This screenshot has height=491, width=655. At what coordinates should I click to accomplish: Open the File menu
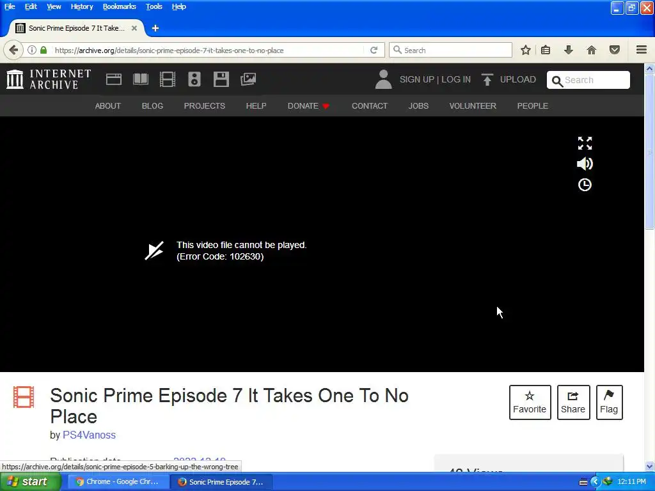[10, 6]
